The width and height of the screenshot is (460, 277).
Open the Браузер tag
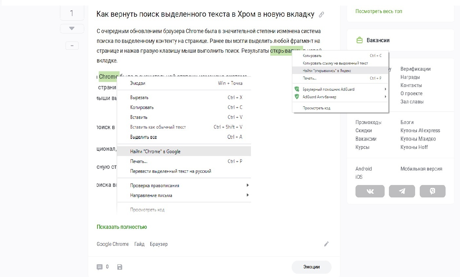point(159,244)
